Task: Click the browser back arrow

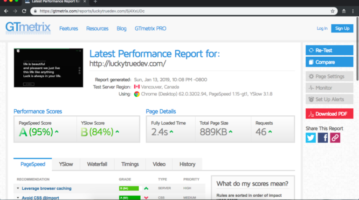Action: click(6, 11)
